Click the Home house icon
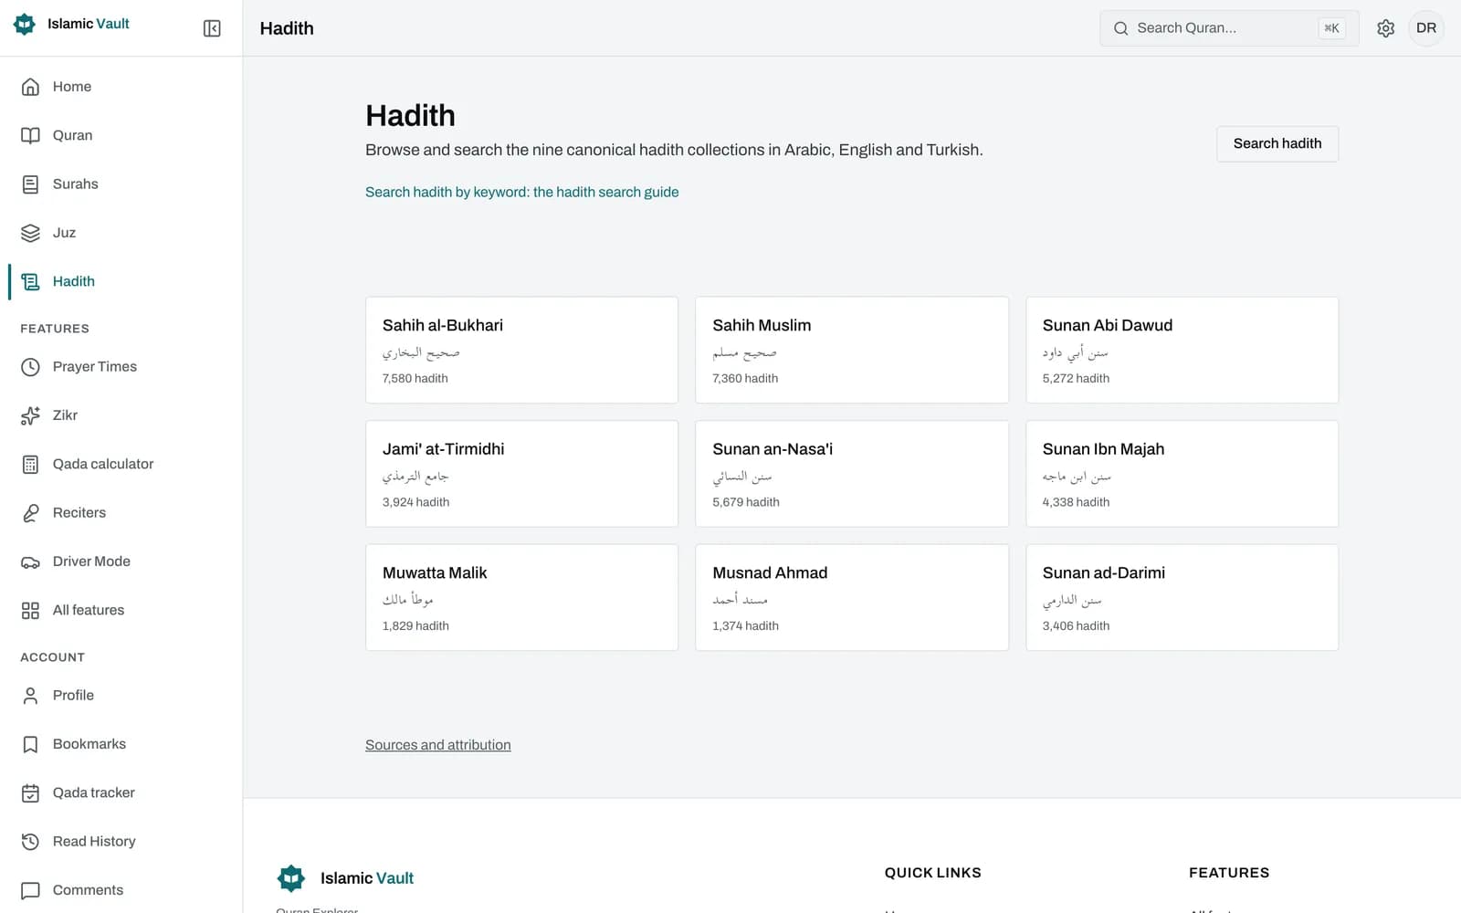Image resolution: width=1461 pixels, height=913 pixels. 30,87
